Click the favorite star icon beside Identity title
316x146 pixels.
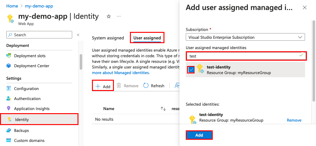point(109,17)
